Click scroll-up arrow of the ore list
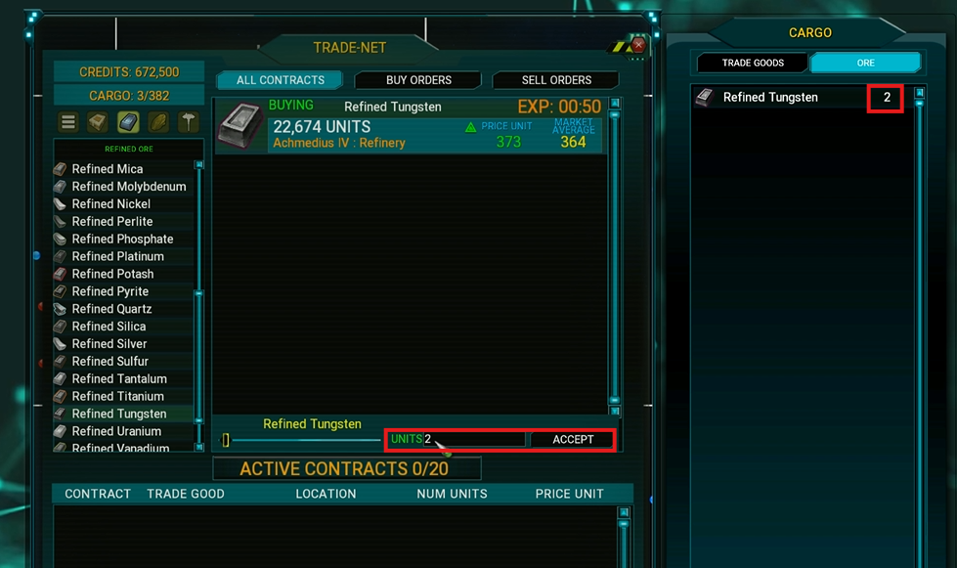The width and height of the screenshot is (957, 568). (199, 164)
